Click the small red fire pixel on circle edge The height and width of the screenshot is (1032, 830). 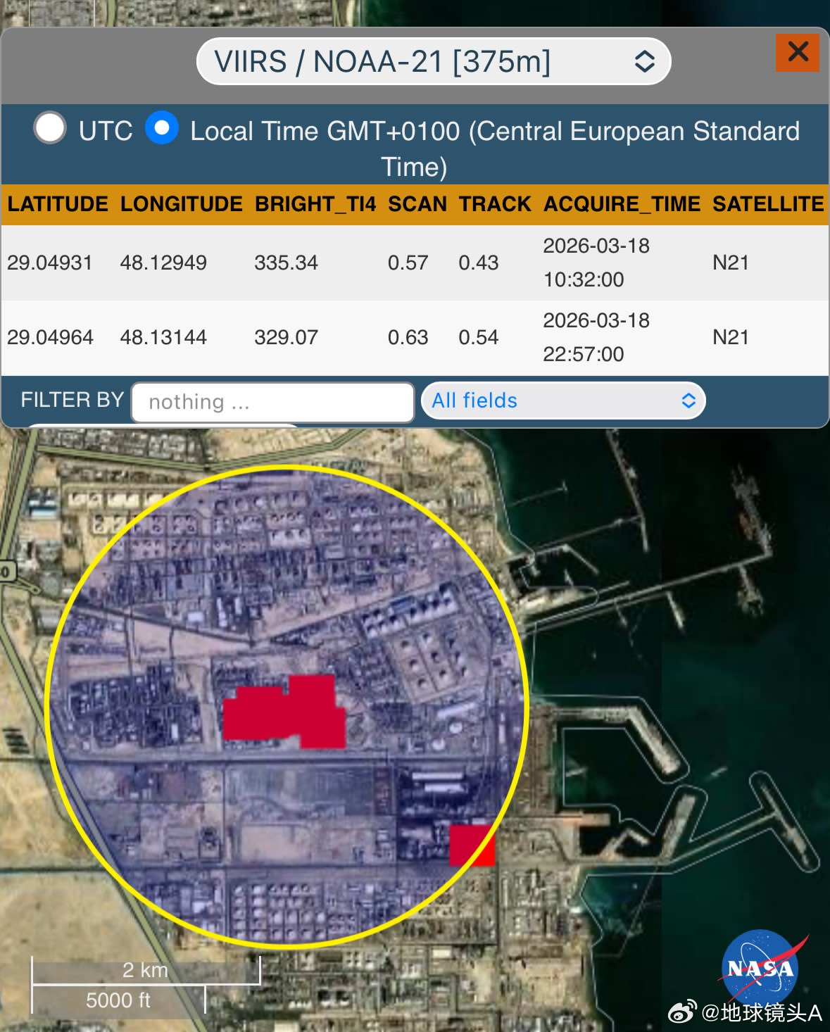472,845
